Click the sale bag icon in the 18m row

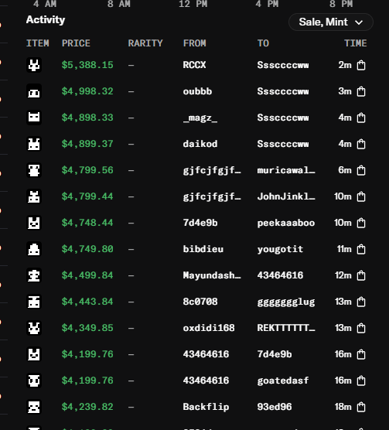pyautogui.click(x=361, y=407)
